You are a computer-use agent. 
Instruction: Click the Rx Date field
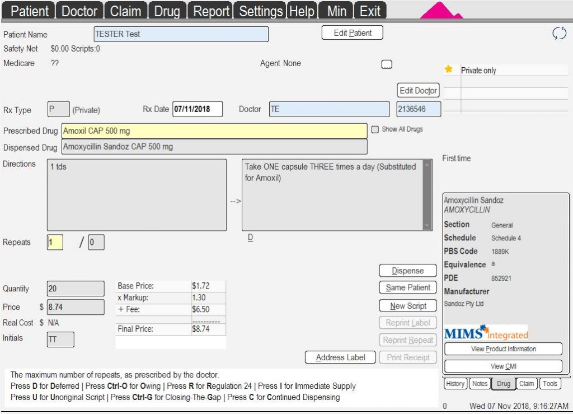tap(197, 109)
